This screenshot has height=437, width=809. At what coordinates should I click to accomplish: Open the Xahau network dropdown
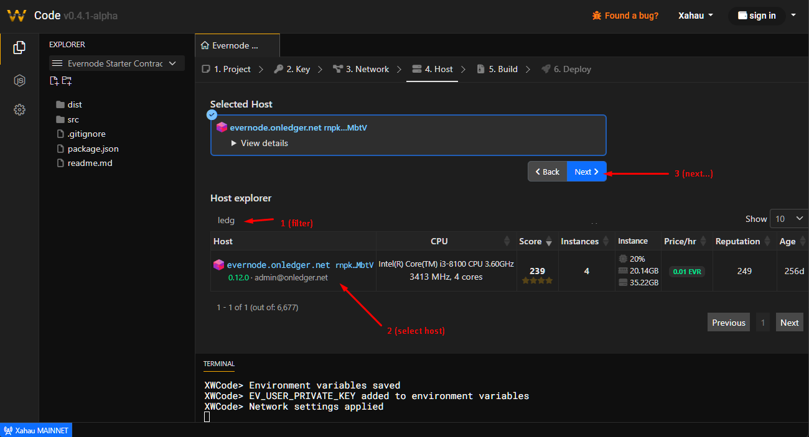695,16
